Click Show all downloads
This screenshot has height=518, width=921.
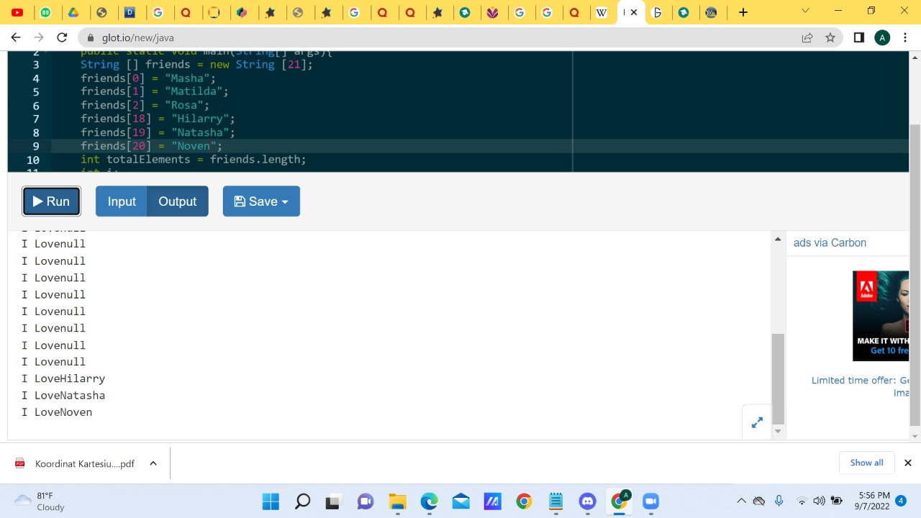pos(866,463)
